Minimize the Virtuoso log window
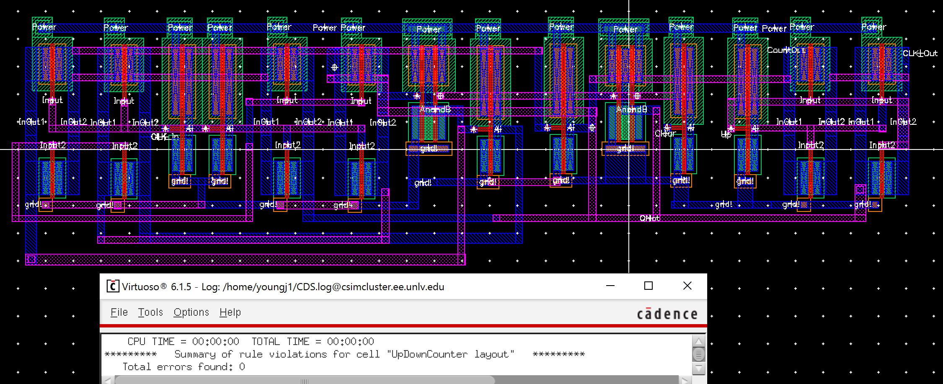This screenshot has width=943, height=384. point(610,286)
